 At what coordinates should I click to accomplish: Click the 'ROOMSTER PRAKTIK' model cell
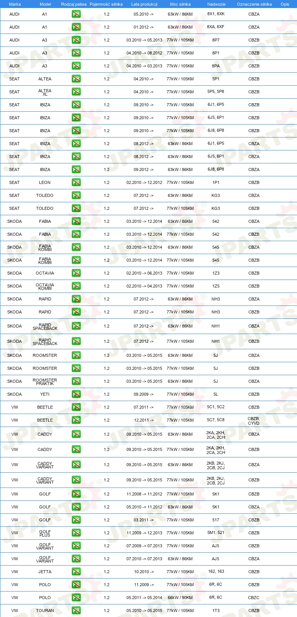click(45, 382)
